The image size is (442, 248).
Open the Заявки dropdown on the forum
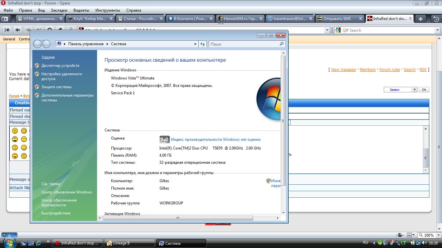[414, 89]
